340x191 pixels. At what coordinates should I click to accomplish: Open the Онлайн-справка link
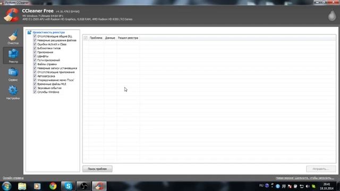[x=13, y=178]
